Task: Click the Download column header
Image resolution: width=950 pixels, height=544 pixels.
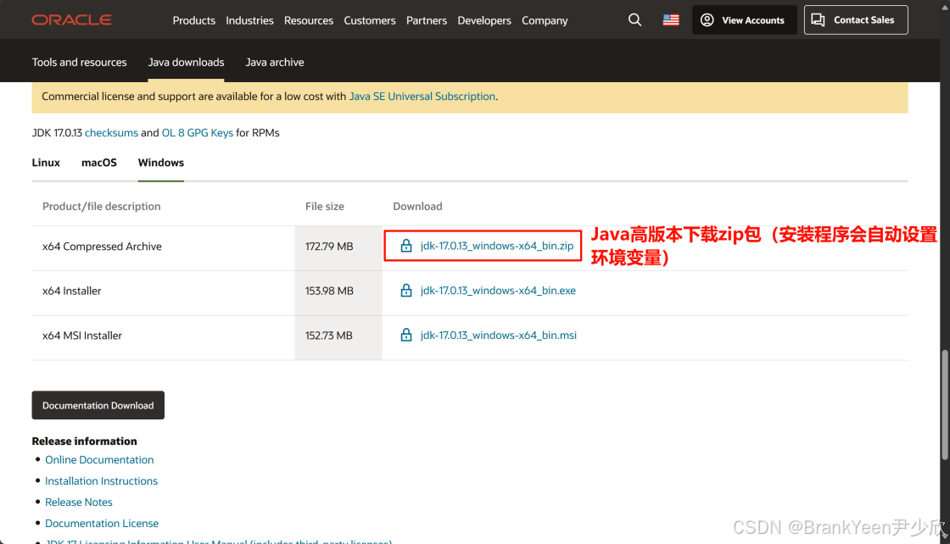Action: pyautogui.click(x=417, y=207)
